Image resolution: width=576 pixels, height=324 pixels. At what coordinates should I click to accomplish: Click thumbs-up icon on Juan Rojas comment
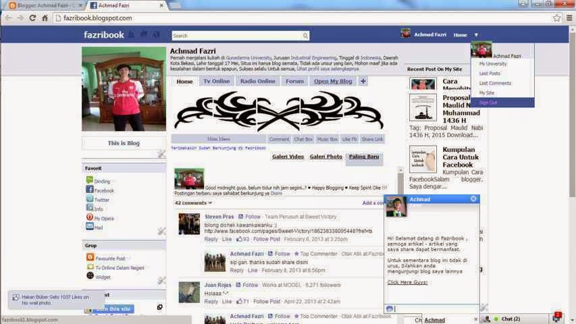point(239,301)
